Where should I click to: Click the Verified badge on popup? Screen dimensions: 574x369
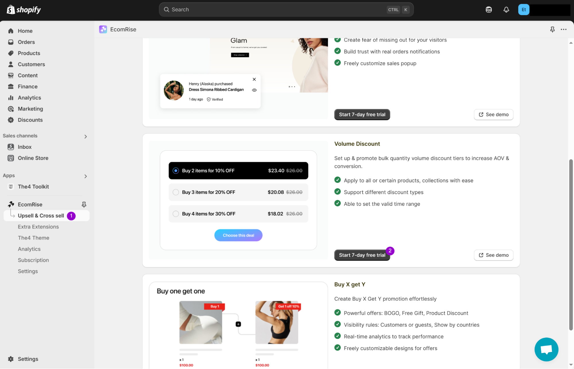click(x=215, y=99)
